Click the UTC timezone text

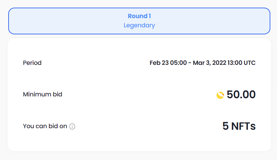click(249, 63)
